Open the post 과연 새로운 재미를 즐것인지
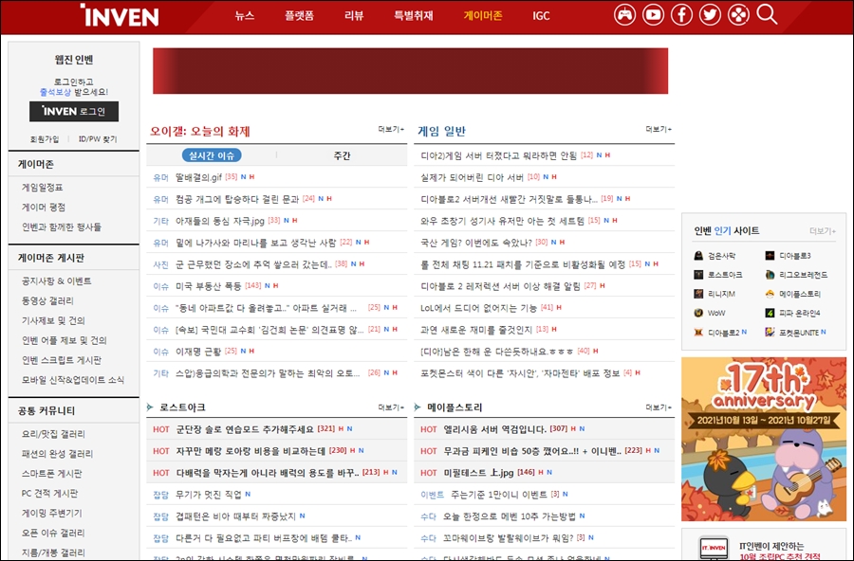The height and width of the screenshot is (561, 854). (x=476, y=329)
